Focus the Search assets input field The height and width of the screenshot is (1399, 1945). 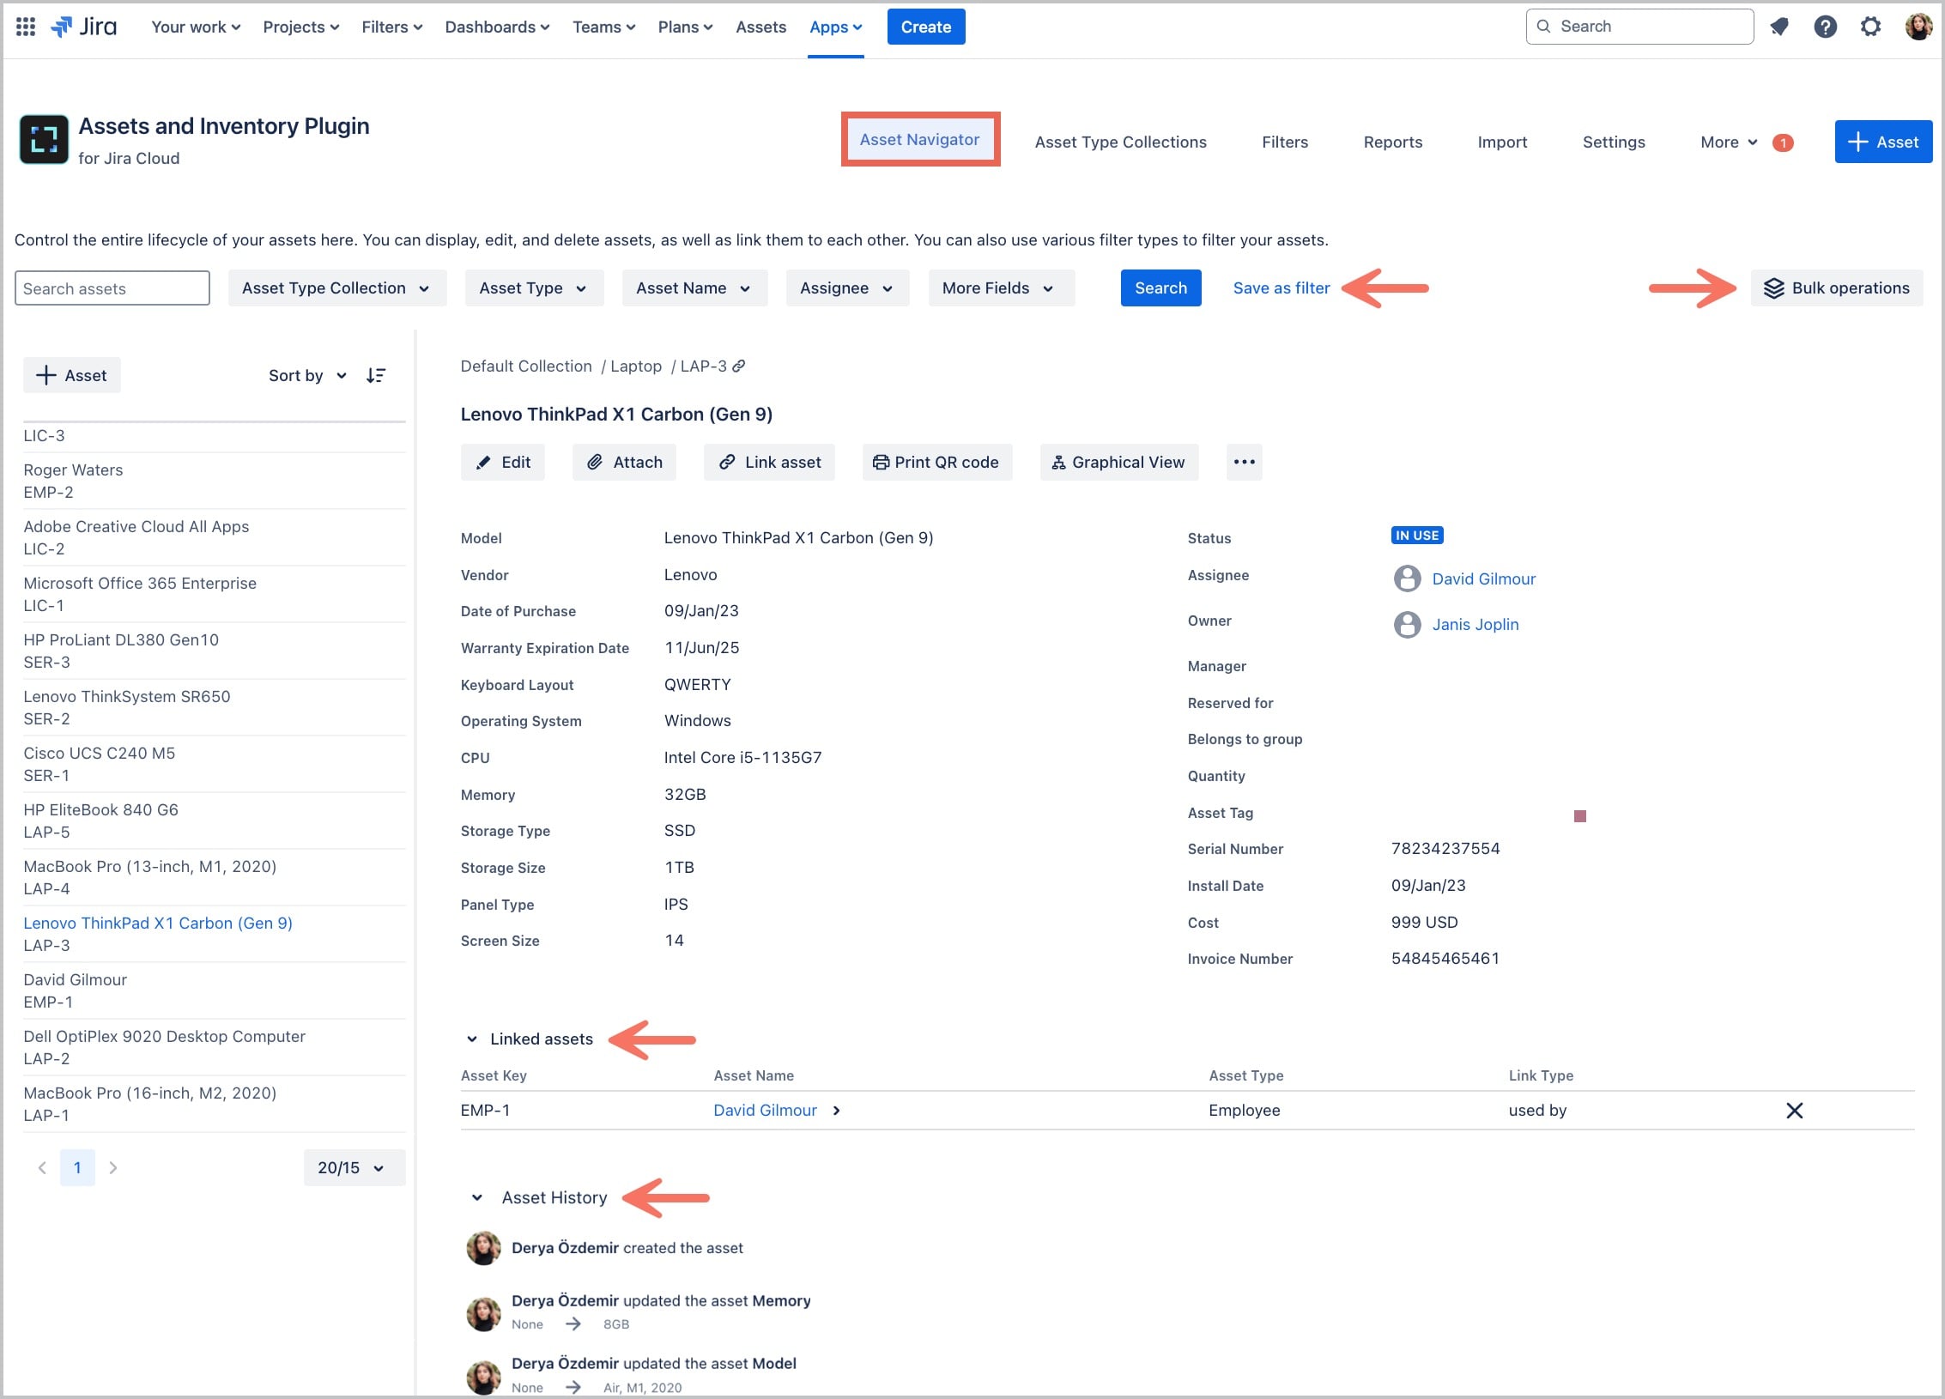tap(112, 288)
